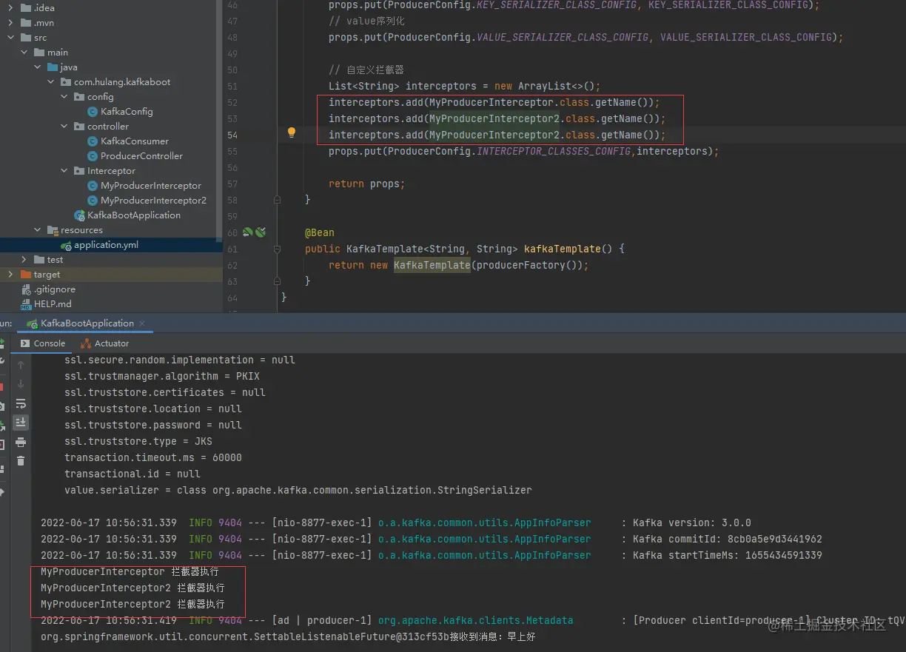Select MyProducerInterceptor2 in project tree

coord(153,201)
